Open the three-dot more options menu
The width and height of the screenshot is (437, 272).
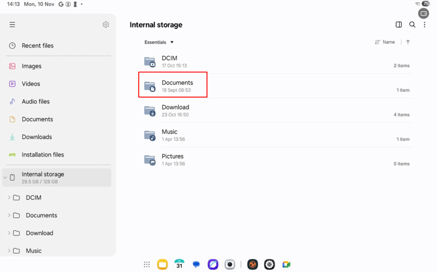[425, 25]
